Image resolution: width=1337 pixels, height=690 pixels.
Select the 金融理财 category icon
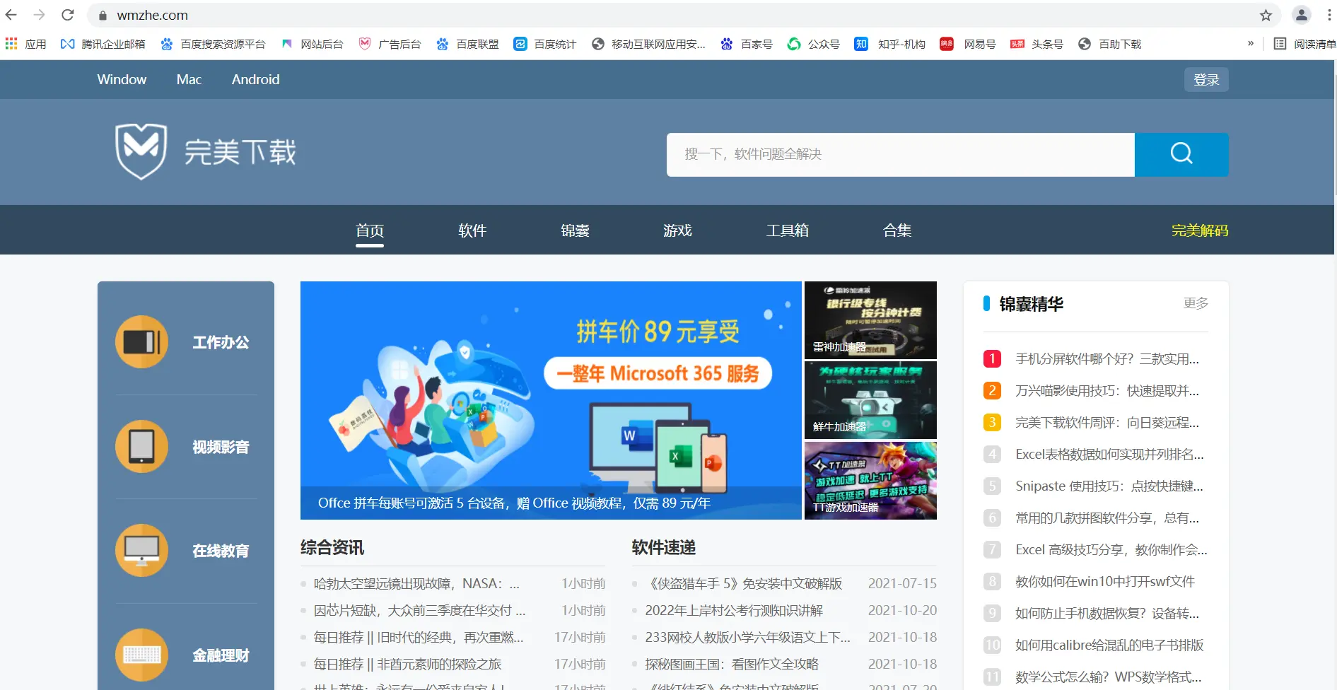click(x=141, y=654)
